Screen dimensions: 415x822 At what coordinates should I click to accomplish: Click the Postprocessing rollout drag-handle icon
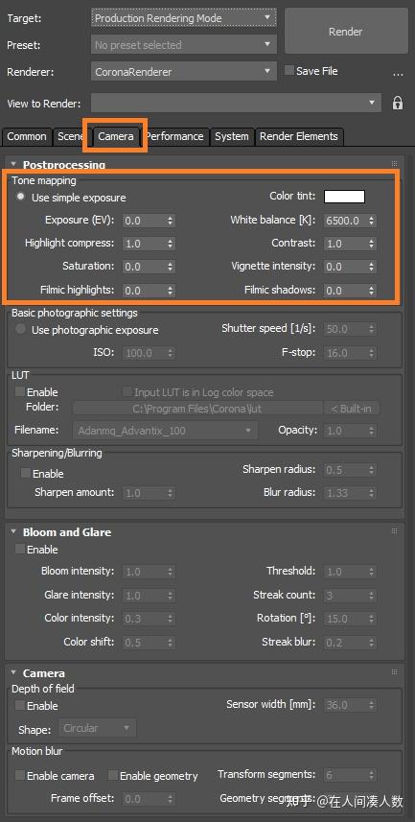[x=395, y=164]
